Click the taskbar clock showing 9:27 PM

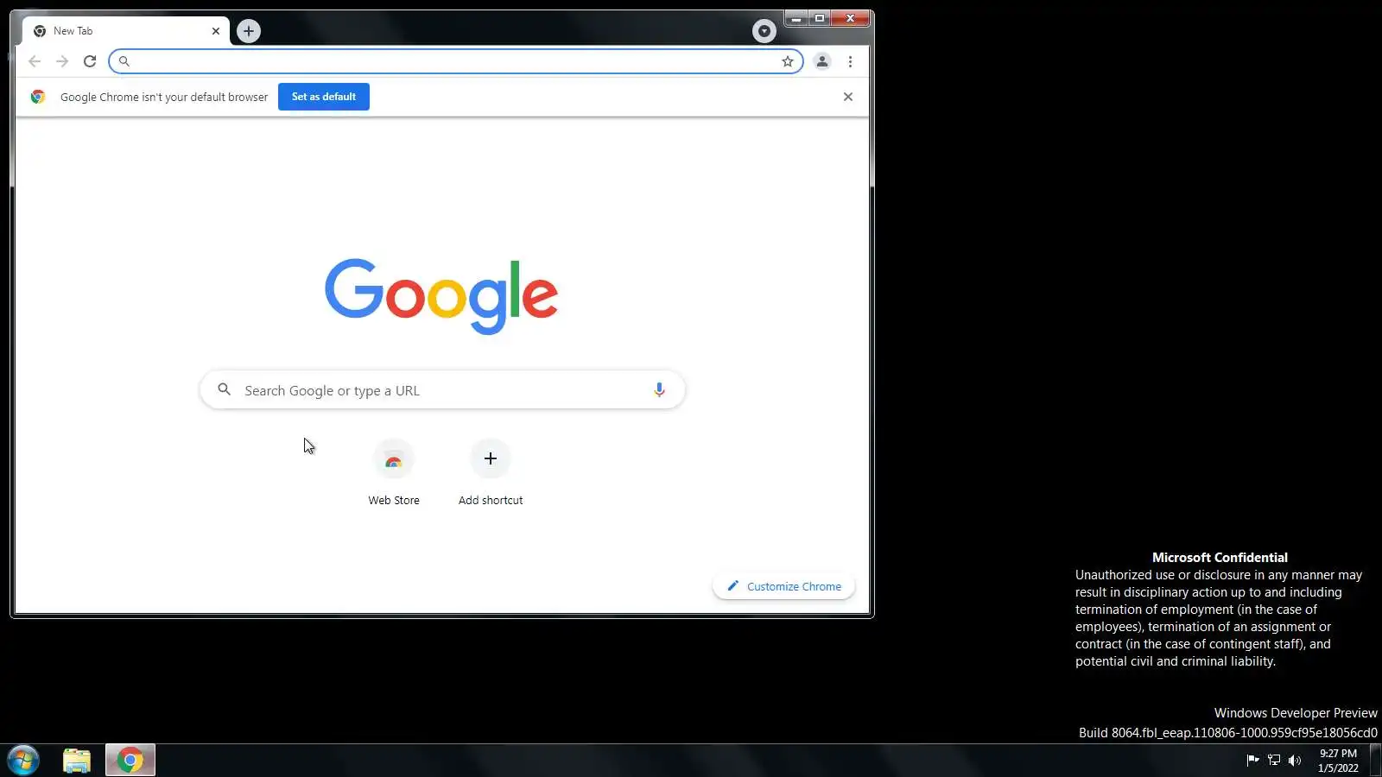pyautogui.click(x=1338, y=761)
